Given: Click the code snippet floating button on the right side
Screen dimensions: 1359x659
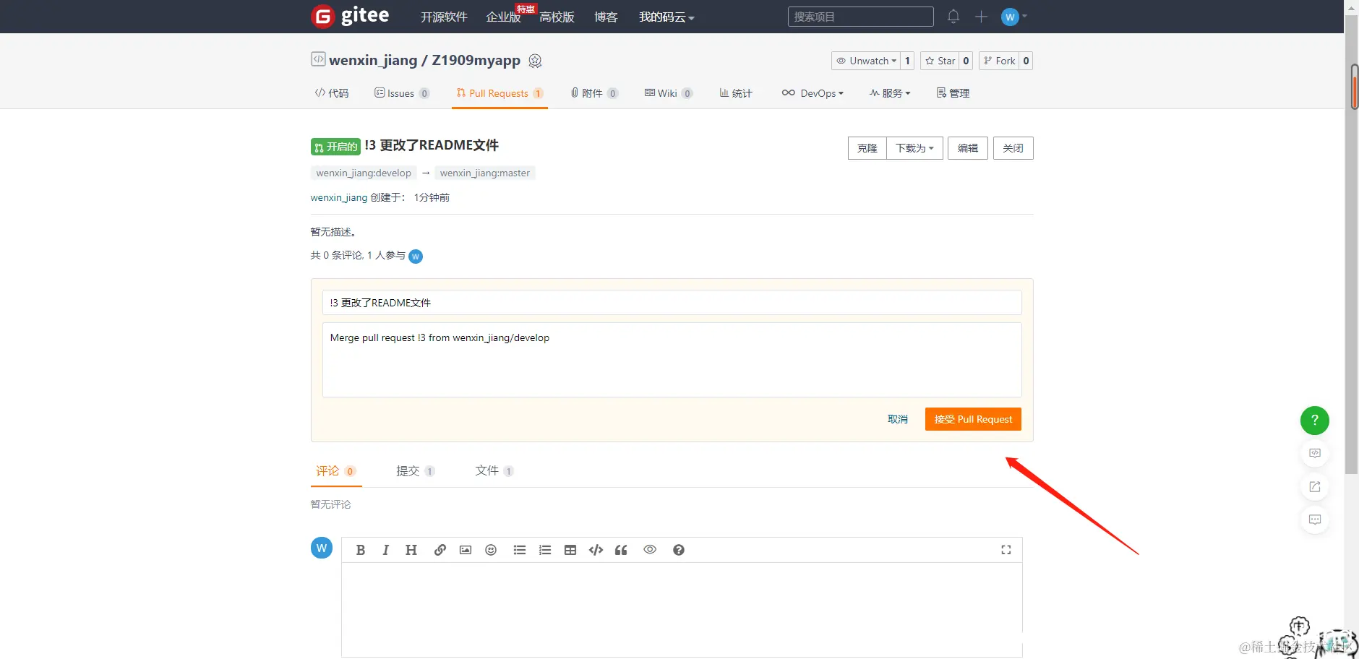Looking at the screenshot, I should coord(1315,453).
